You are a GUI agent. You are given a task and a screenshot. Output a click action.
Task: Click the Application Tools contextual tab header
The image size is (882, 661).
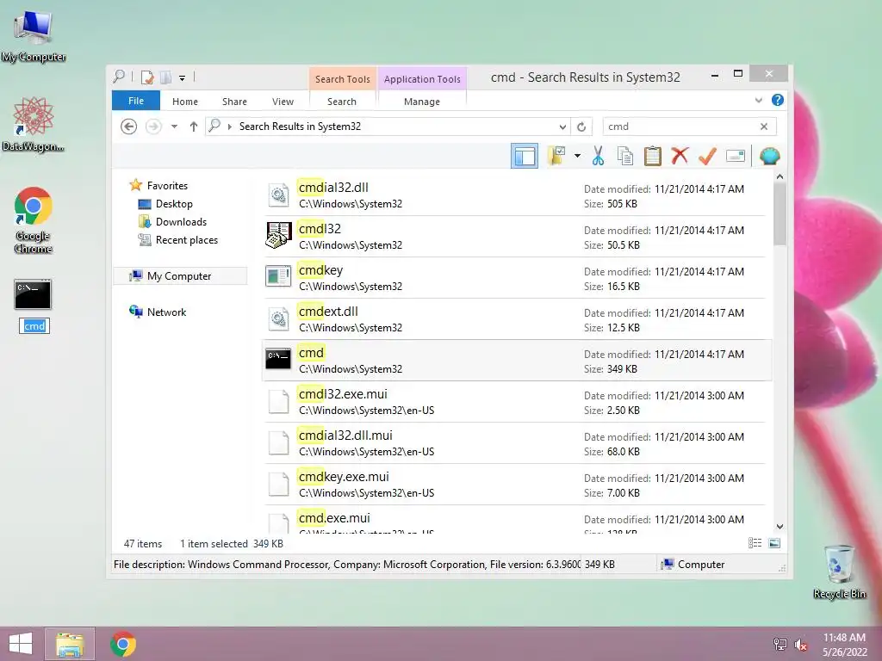pos(422,79)
